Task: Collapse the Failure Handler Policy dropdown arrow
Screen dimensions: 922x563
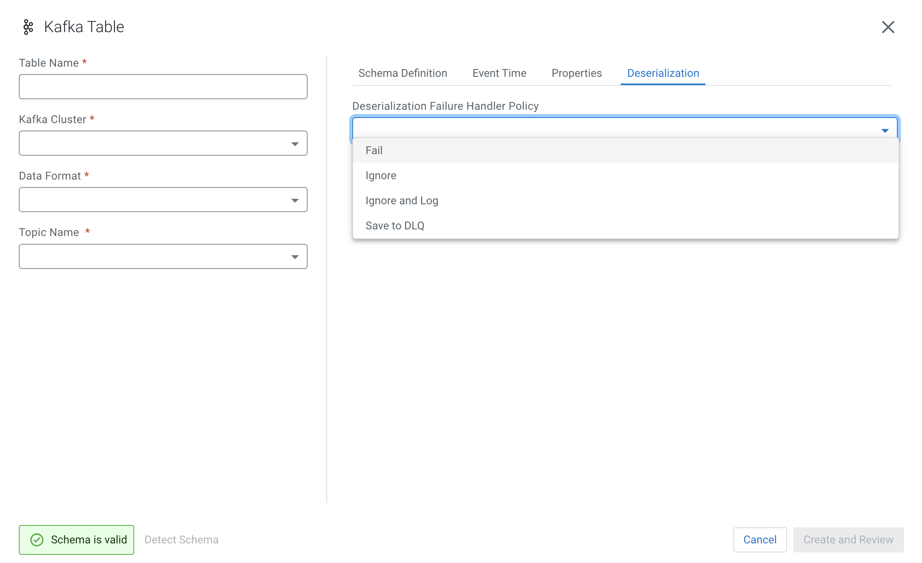Action: 885,131
